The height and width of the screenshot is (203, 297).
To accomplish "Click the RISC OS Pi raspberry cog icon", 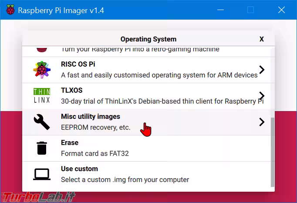I will (x=42, y=70).
